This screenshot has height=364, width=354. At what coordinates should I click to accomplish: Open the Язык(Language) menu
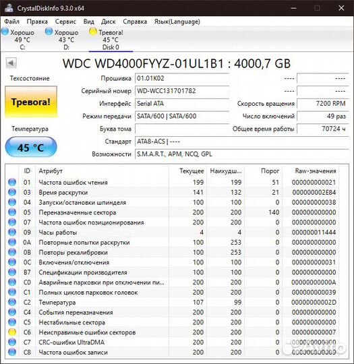pyautogui.click(x=177, y=22)
